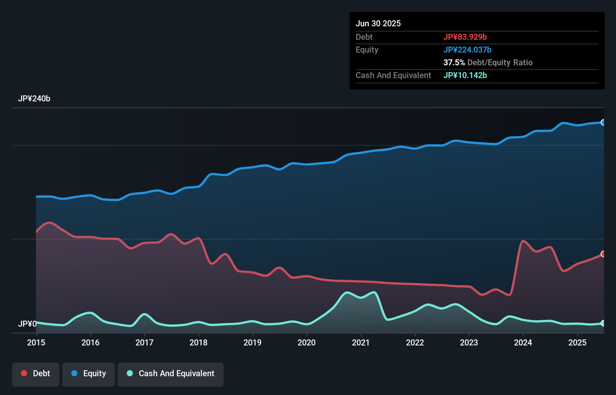Select the 2015 year label
Image resolution: width=616 pixels, height=395 pixels.
(x=36, y=342)
